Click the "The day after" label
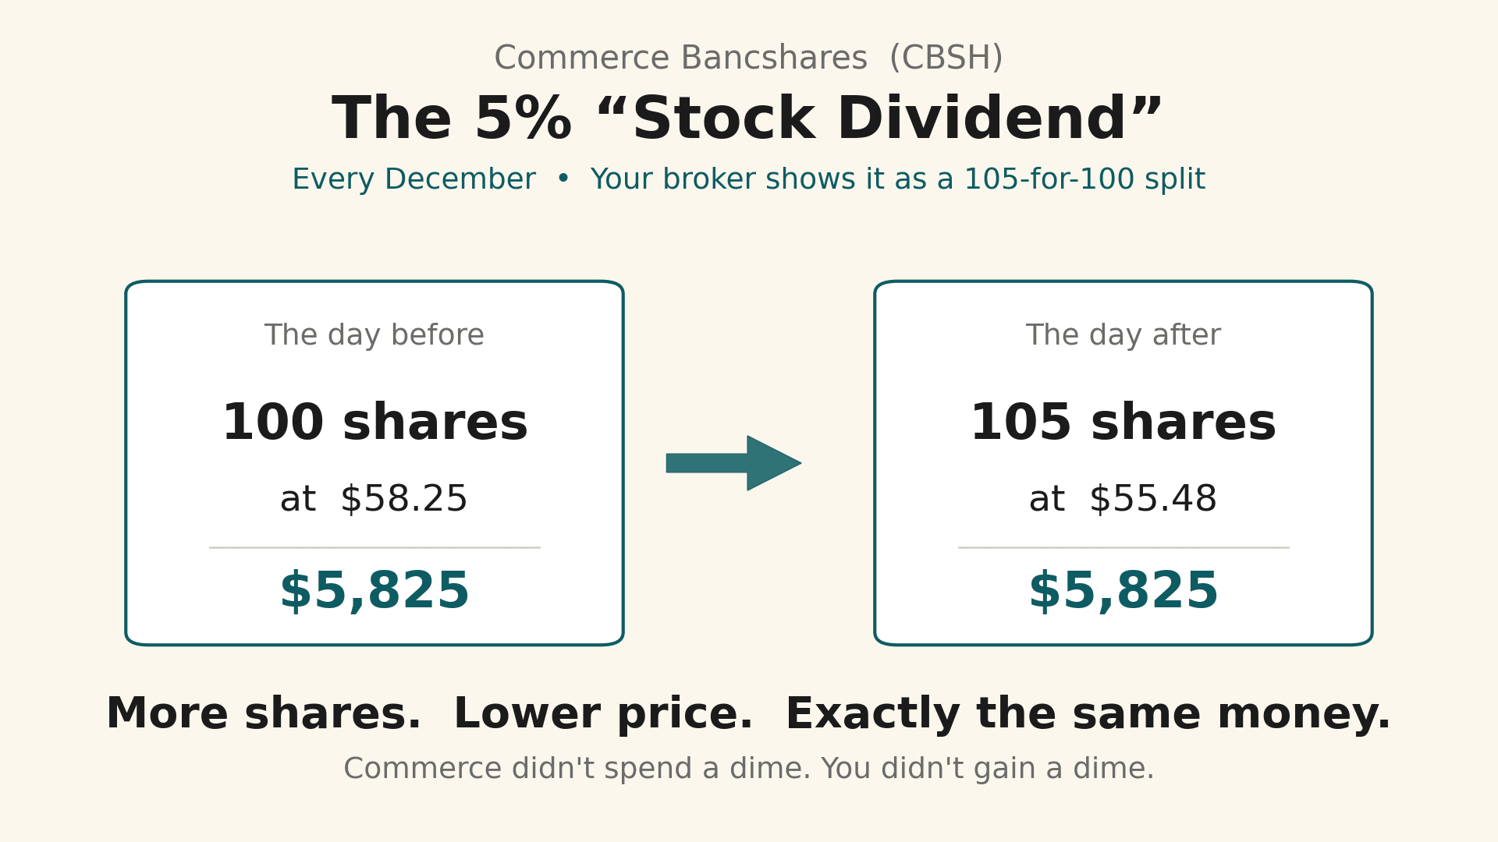This screenshot has width=1498, height=842. pos(1123,335)
